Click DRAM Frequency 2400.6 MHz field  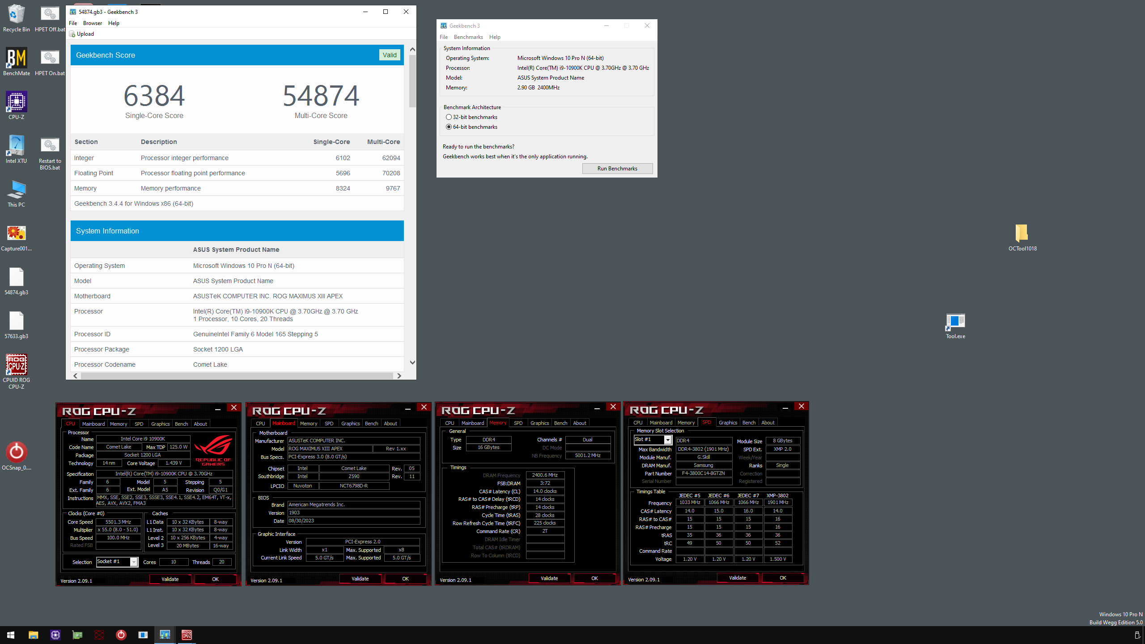tap(545, 475)
